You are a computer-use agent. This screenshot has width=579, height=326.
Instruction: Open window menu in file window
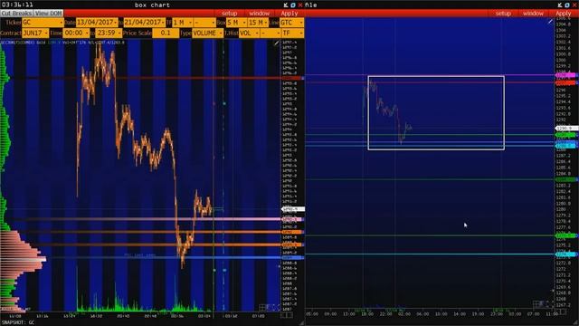[x=533, y=14]
